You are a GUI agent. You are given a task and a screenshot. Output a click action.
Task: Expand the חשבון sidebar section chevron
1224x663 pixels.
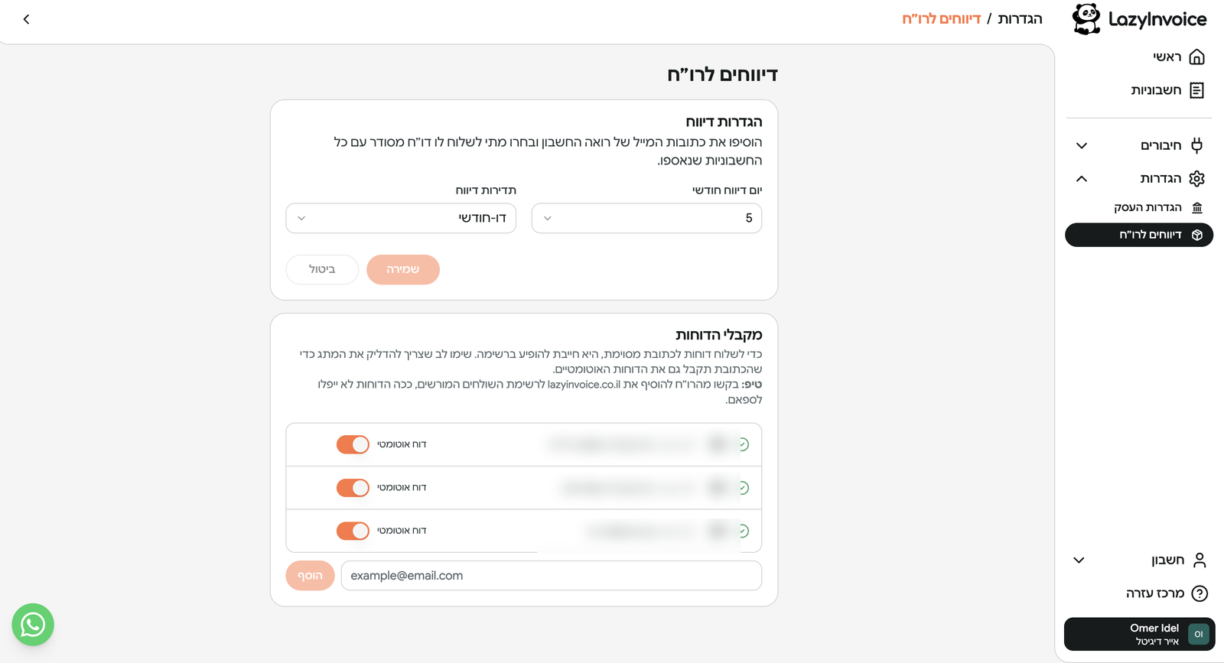[1079, 561]
